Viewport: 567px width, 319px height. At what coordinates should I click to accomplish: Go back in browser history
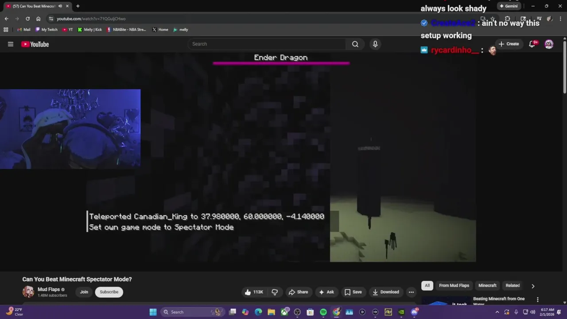click(6, 19)
